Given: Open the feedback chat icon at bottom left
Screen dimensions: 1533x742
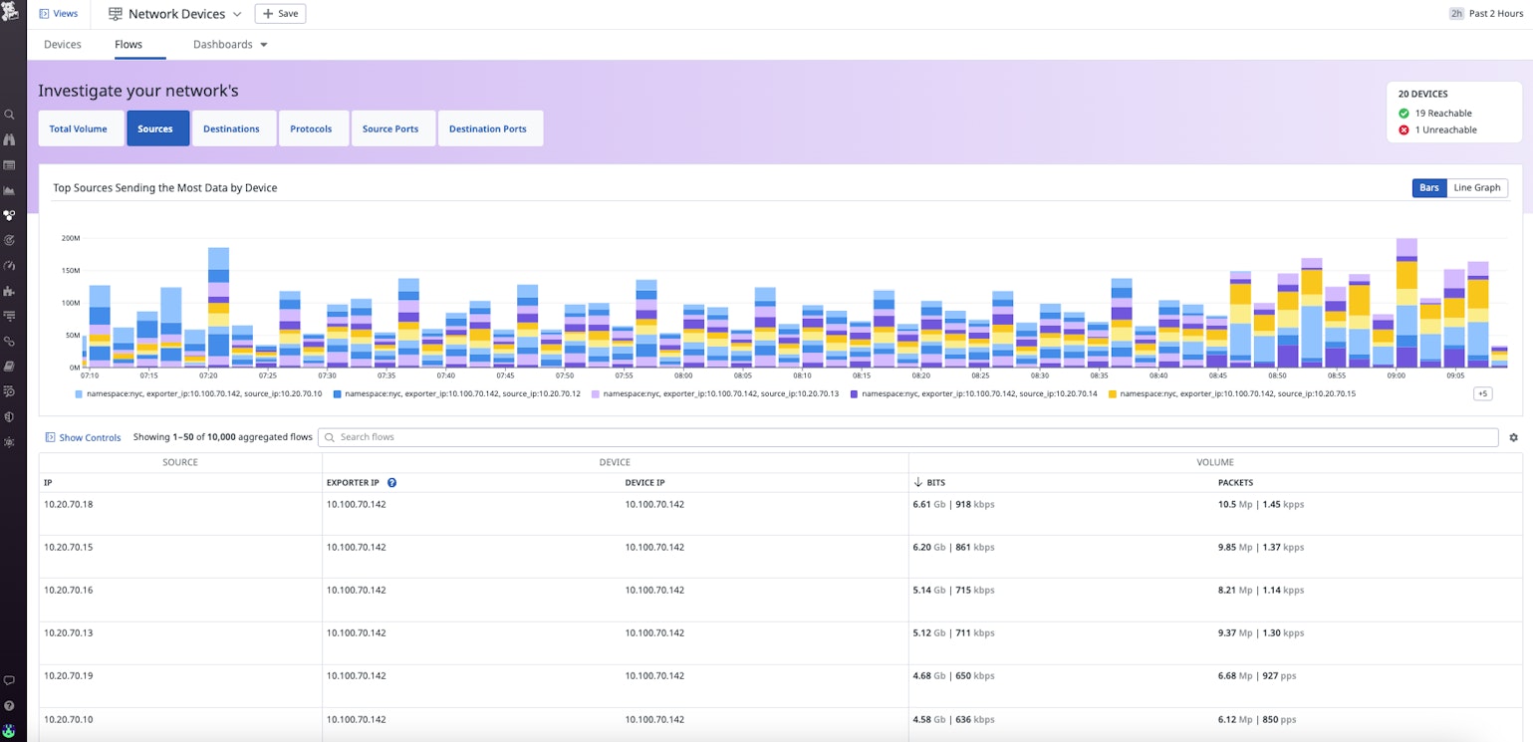Looking at the screenshot, I should point(9,679).
